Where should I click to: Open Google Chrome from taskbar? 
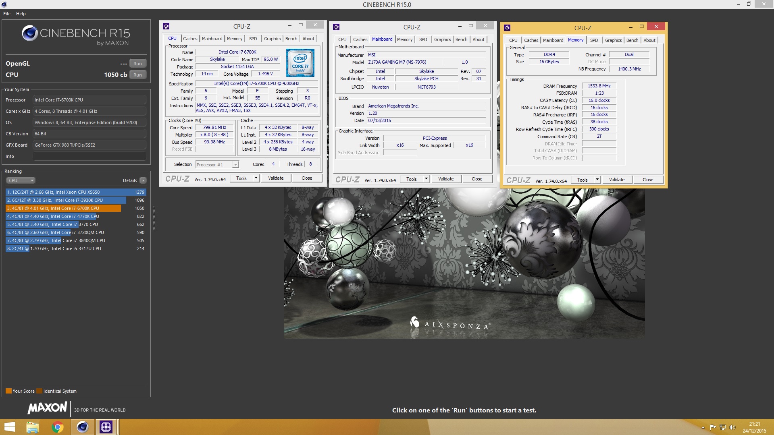(x=58, y=427)
